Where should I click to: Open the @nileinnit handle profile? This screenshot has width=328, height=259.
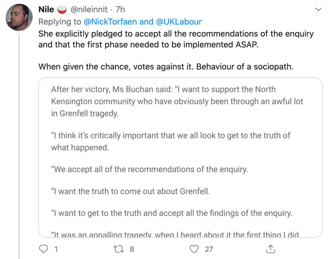pyautogui.click(x=88, y=9)
